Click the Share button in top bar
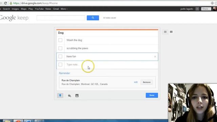This screenshot has width=217, height=122. [x=206, y=9]
